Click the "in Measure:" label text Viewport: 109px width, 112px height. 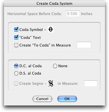[68, 84]
